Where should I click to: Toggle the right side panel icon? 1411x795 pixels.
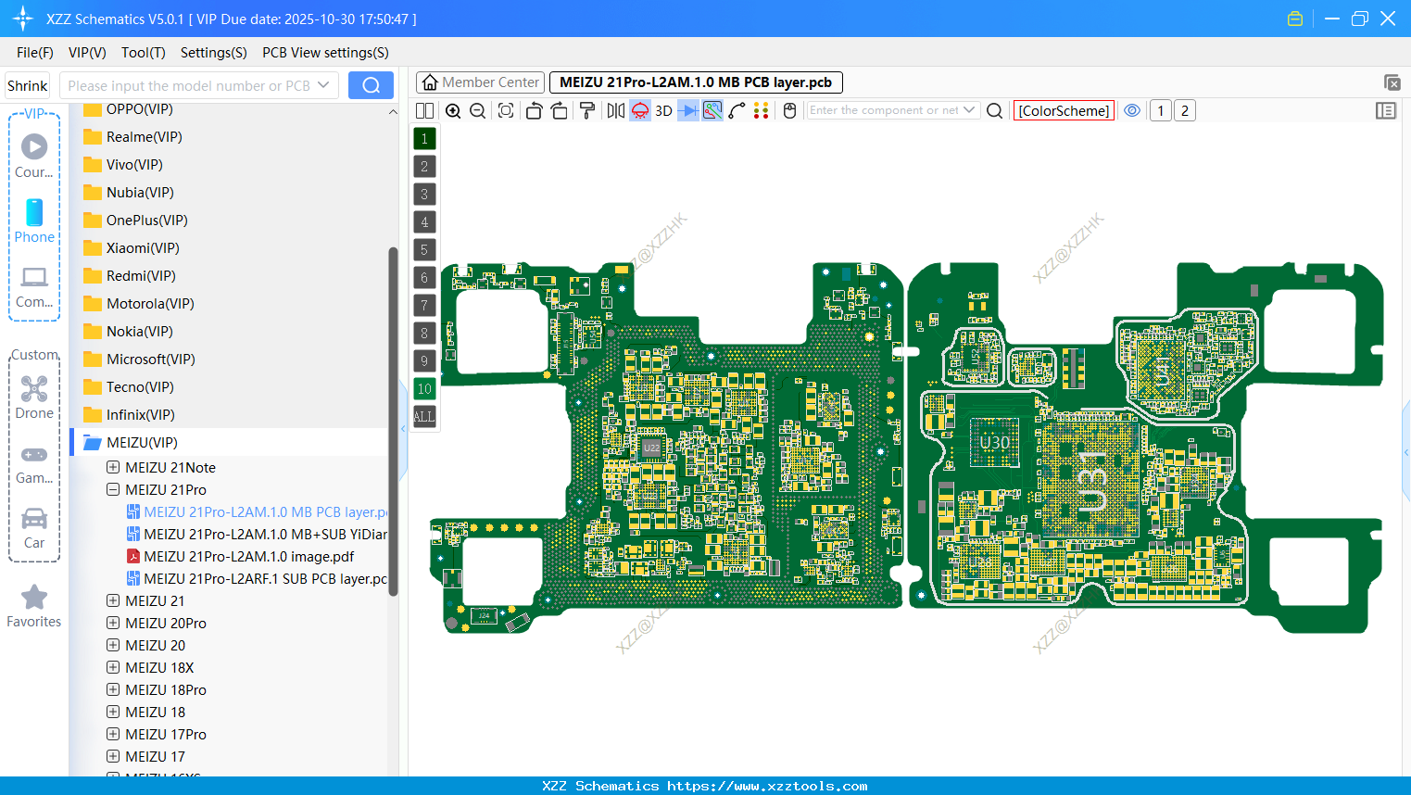tap(1386, 110)
